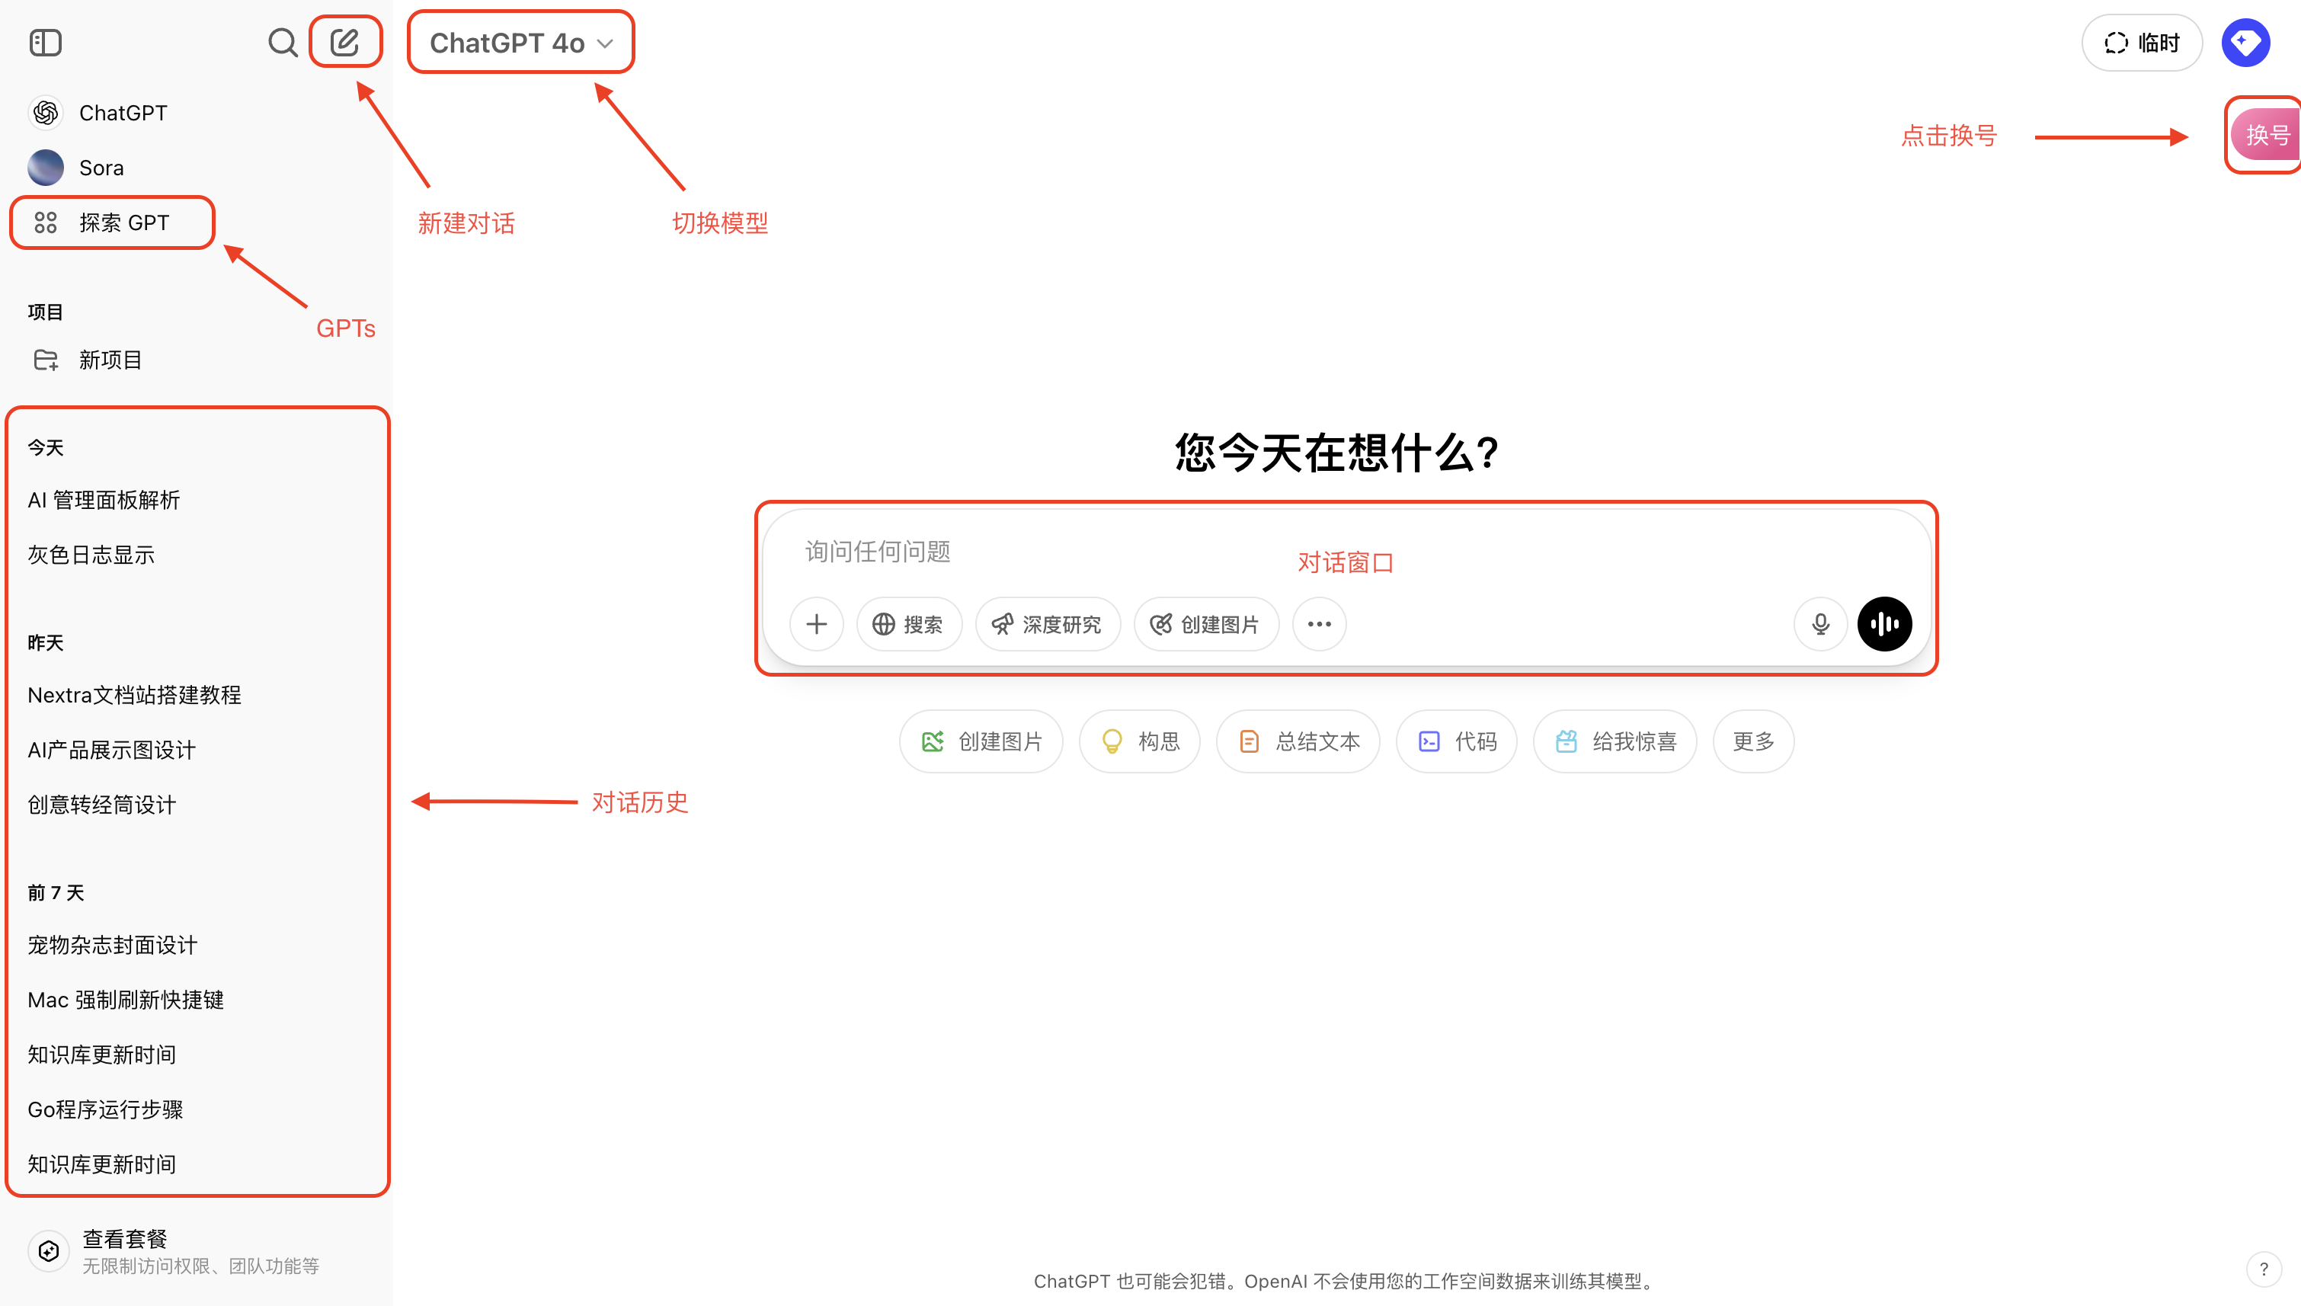Open more tools via the three-dots button

[x=1319, y=623]
